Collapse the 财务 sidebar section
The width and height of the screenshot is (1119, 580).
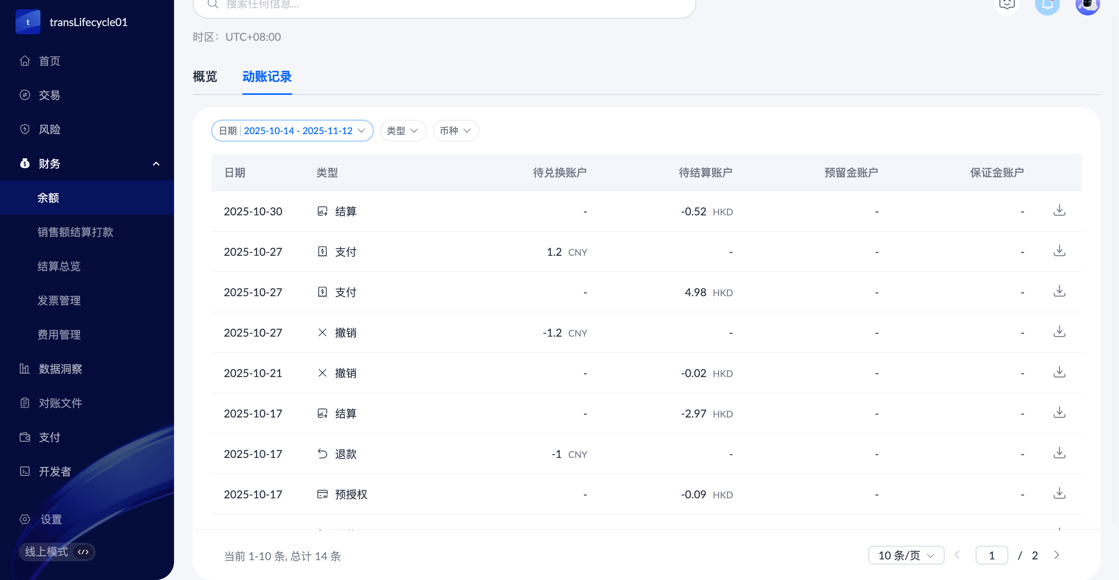coord(156,164)
